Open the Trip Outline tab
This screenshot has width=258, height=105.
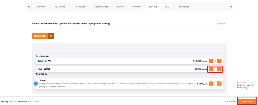pos(59,7)
